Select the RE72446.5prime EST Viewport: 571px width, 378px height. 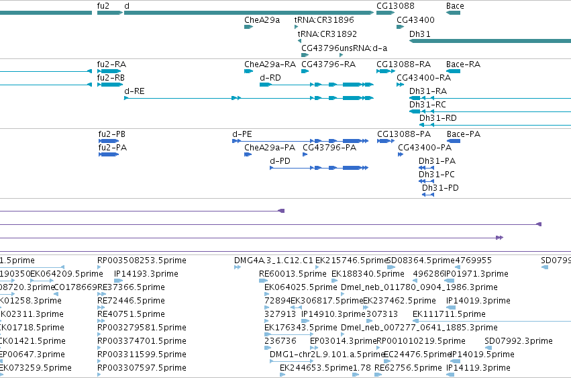point(101,308)
